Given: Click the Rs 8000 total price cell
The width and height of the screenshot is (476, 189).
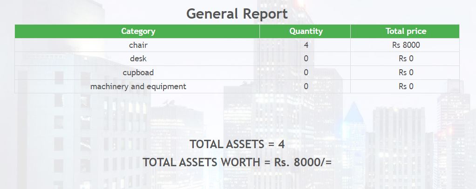Looking at the screenshot, I should [x=405, y=46].
